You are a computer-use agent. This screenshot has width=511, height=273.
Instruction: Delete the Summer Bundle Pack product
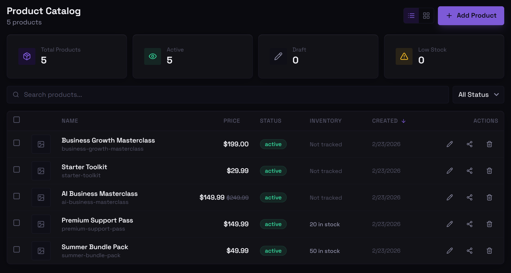[x=489, y=251]
